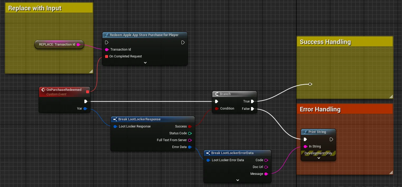This screenshot has width=402, height=187.
Task: Click the Branch True execution pin
Action: (x=253, y=101)
